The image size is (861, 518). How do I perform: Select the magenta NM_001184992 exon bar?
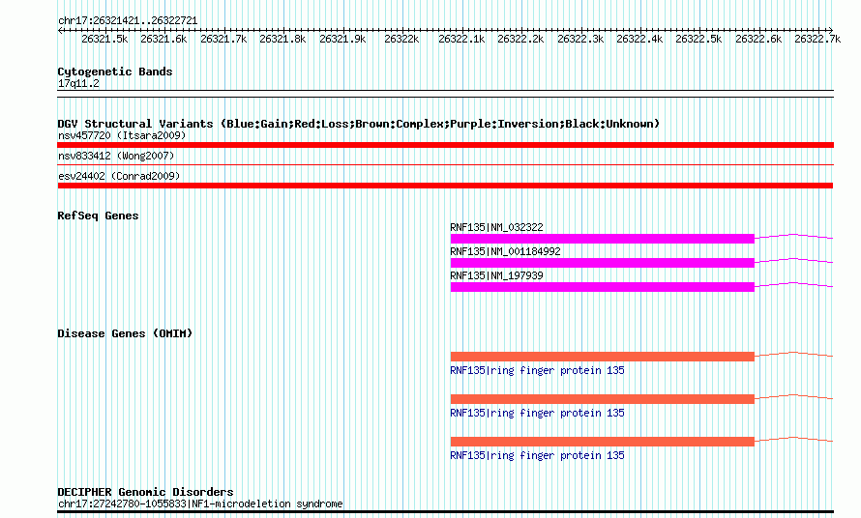click(x=603, y=263)
